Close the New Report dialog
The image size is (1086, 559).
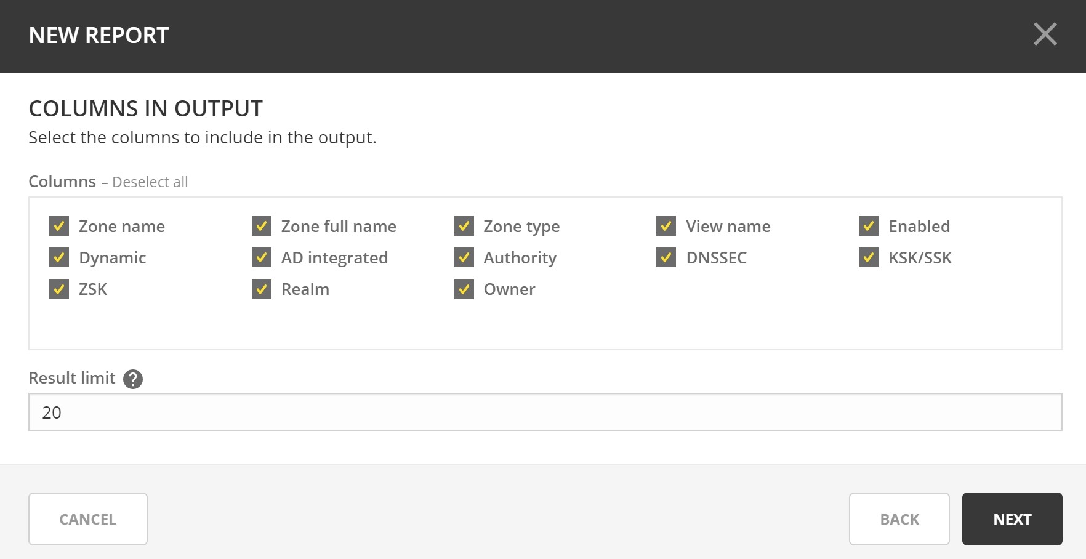[x=1045, y=34]
